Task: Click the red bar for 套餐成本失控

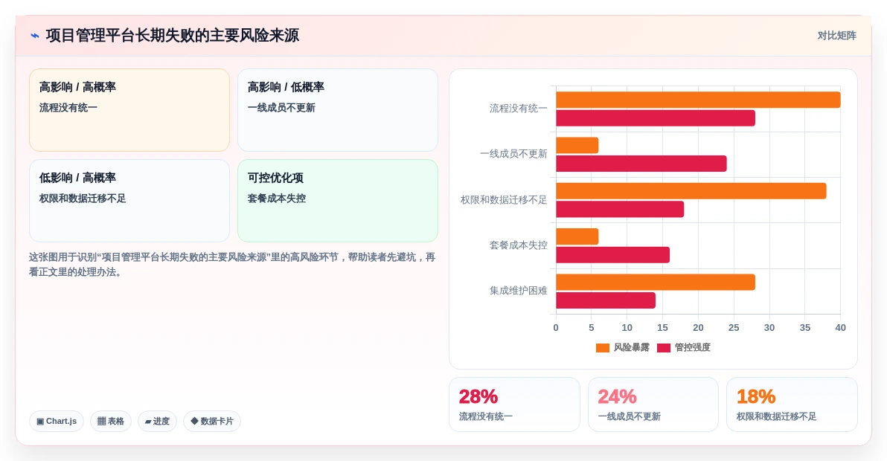Action: point(612,255)
